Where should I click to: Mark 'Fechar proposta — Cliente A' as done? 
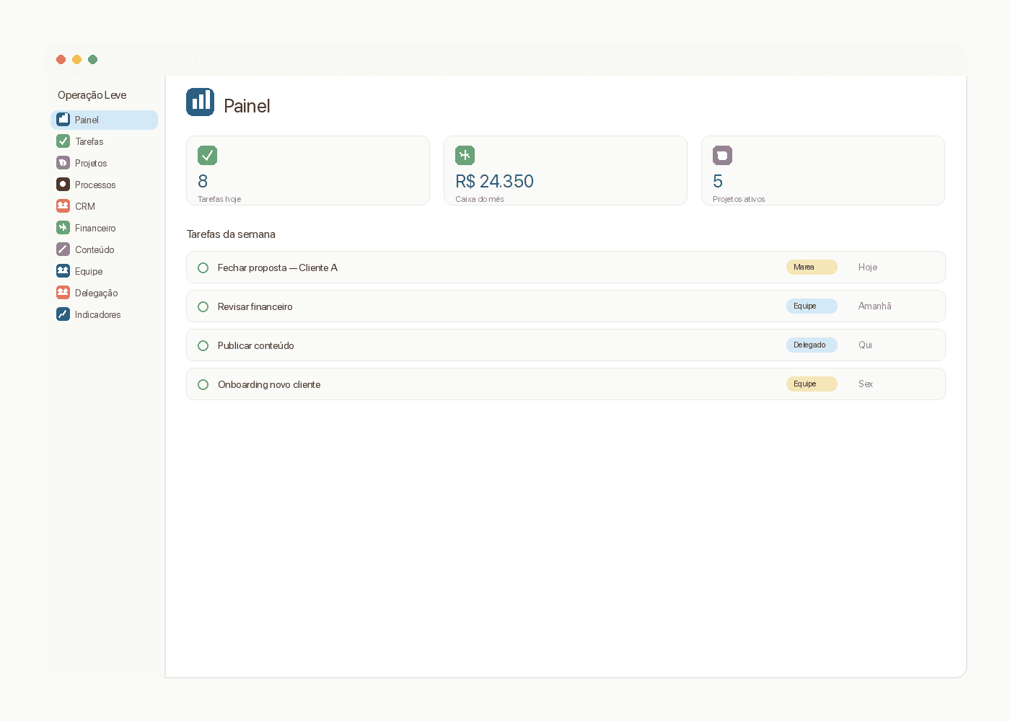203,267
